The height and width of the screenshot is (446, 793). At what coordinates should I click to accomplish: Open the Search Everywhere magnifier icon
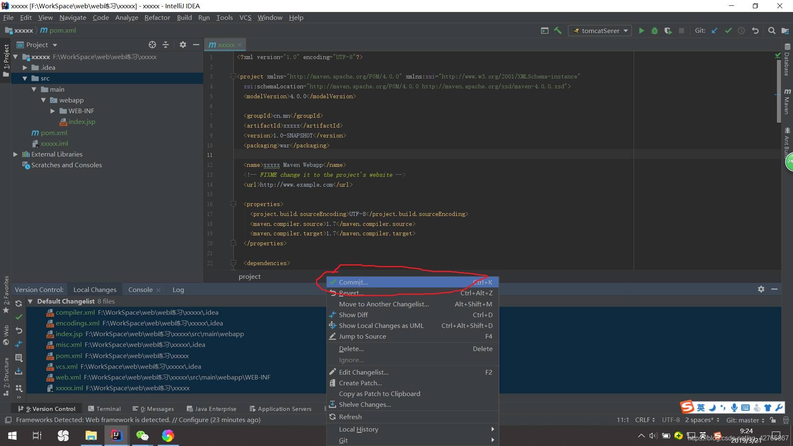[x=772, y=31]
